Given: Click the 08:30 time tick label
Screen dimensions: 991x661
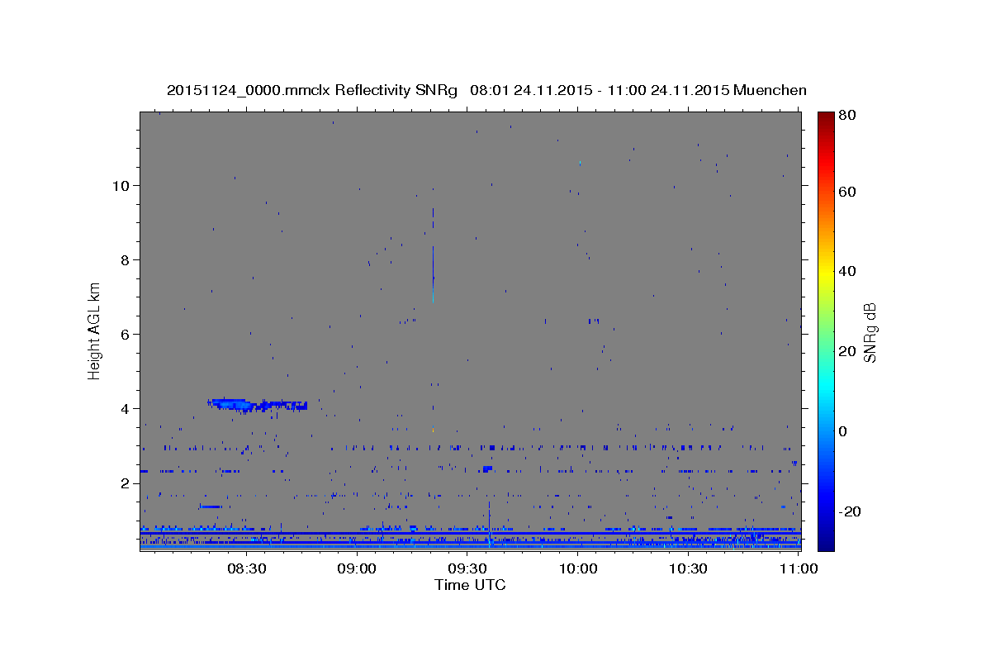Looking at the screenshot, I should pyautogui.click(x=246, y=568).
